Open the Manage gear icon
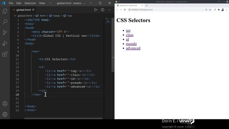This screenshot has width=229, height=129. tap(5, 114)
